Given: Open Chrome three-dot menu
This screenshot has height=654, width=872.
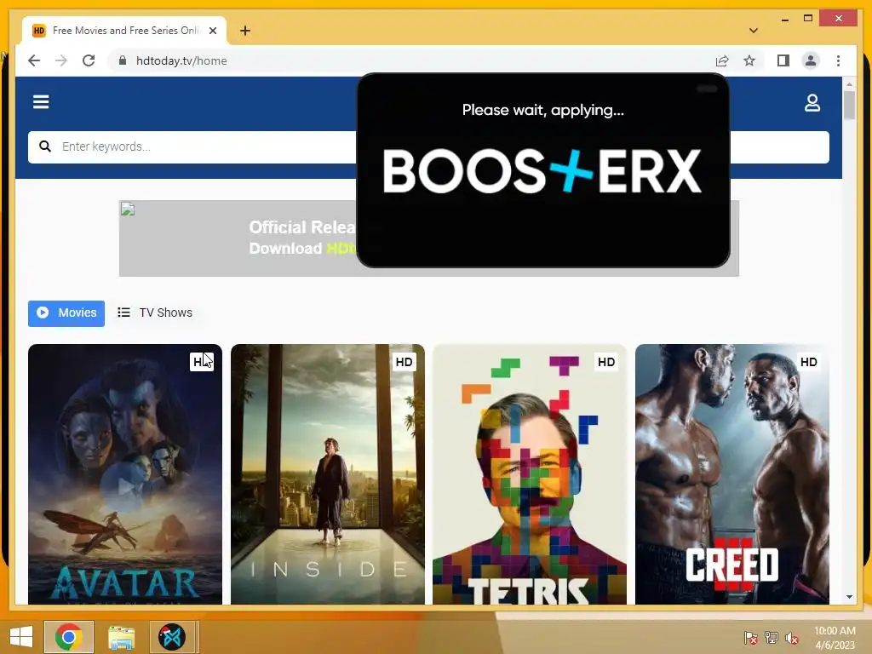Looking at the screenshot, I should pos(838,60).
